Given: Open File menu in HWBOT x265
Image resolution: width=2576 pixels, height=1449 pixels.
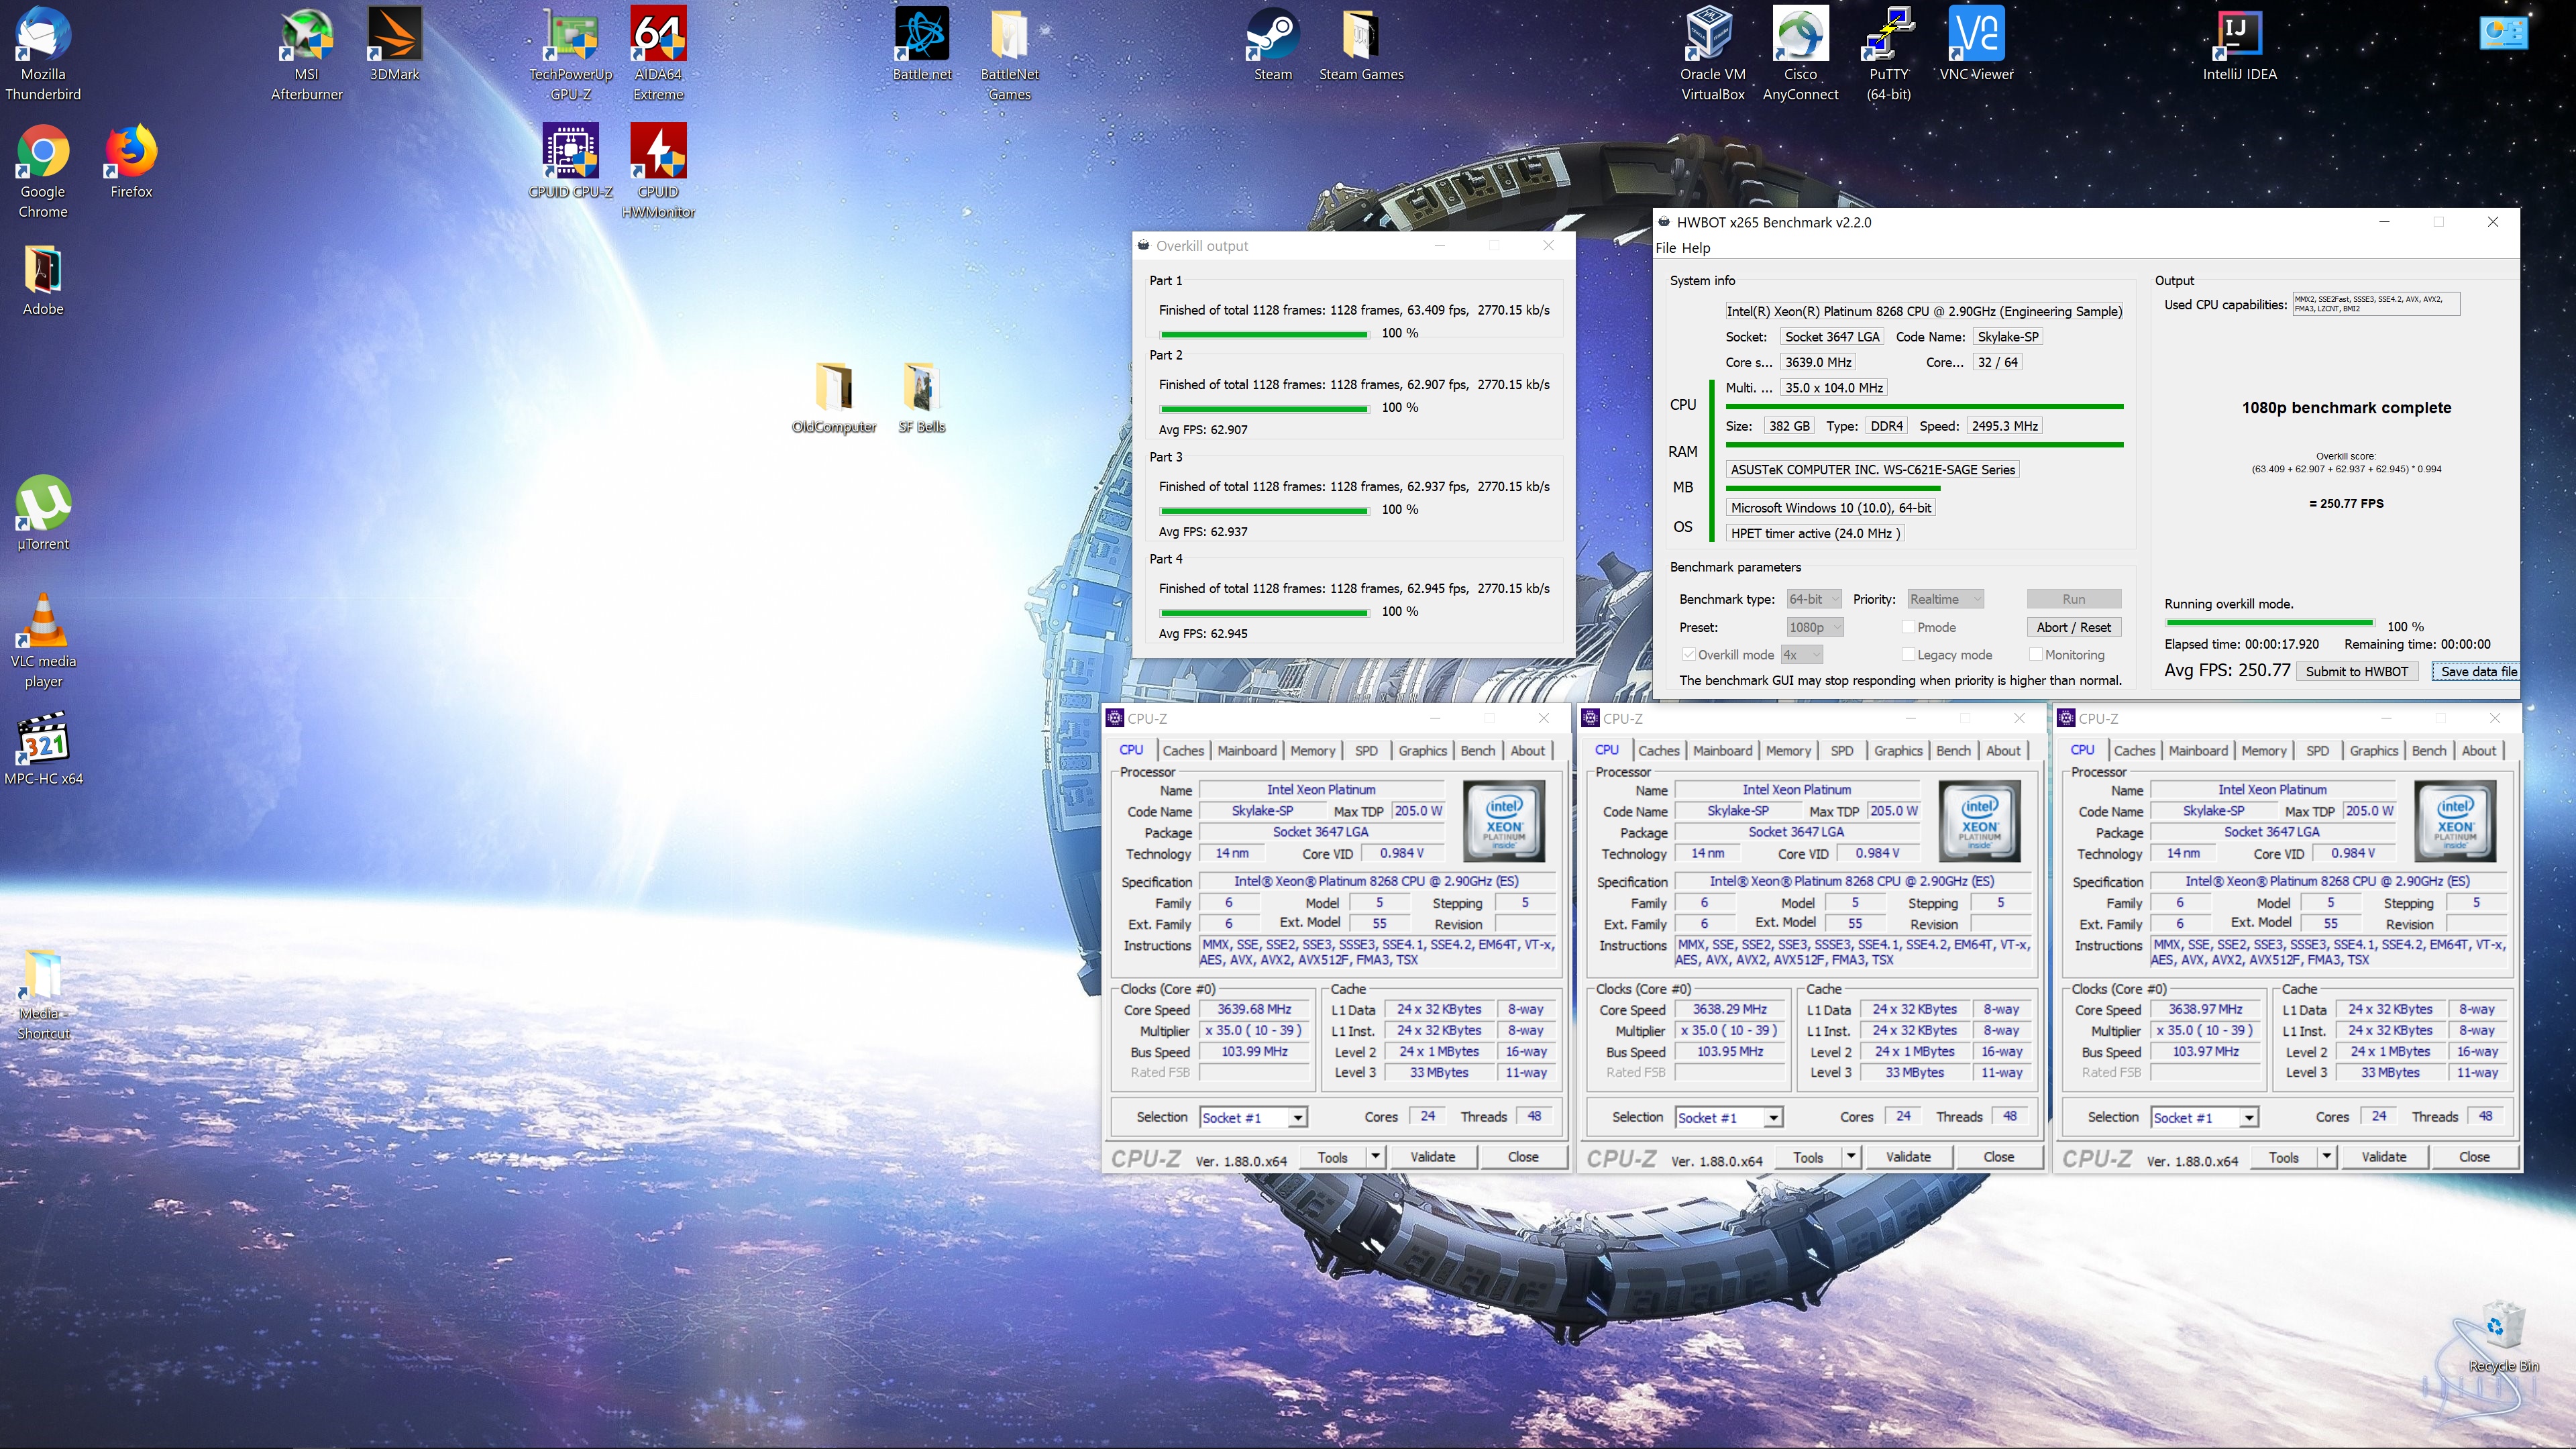Looking at the screenshot, I should (x=1666, y=248).
